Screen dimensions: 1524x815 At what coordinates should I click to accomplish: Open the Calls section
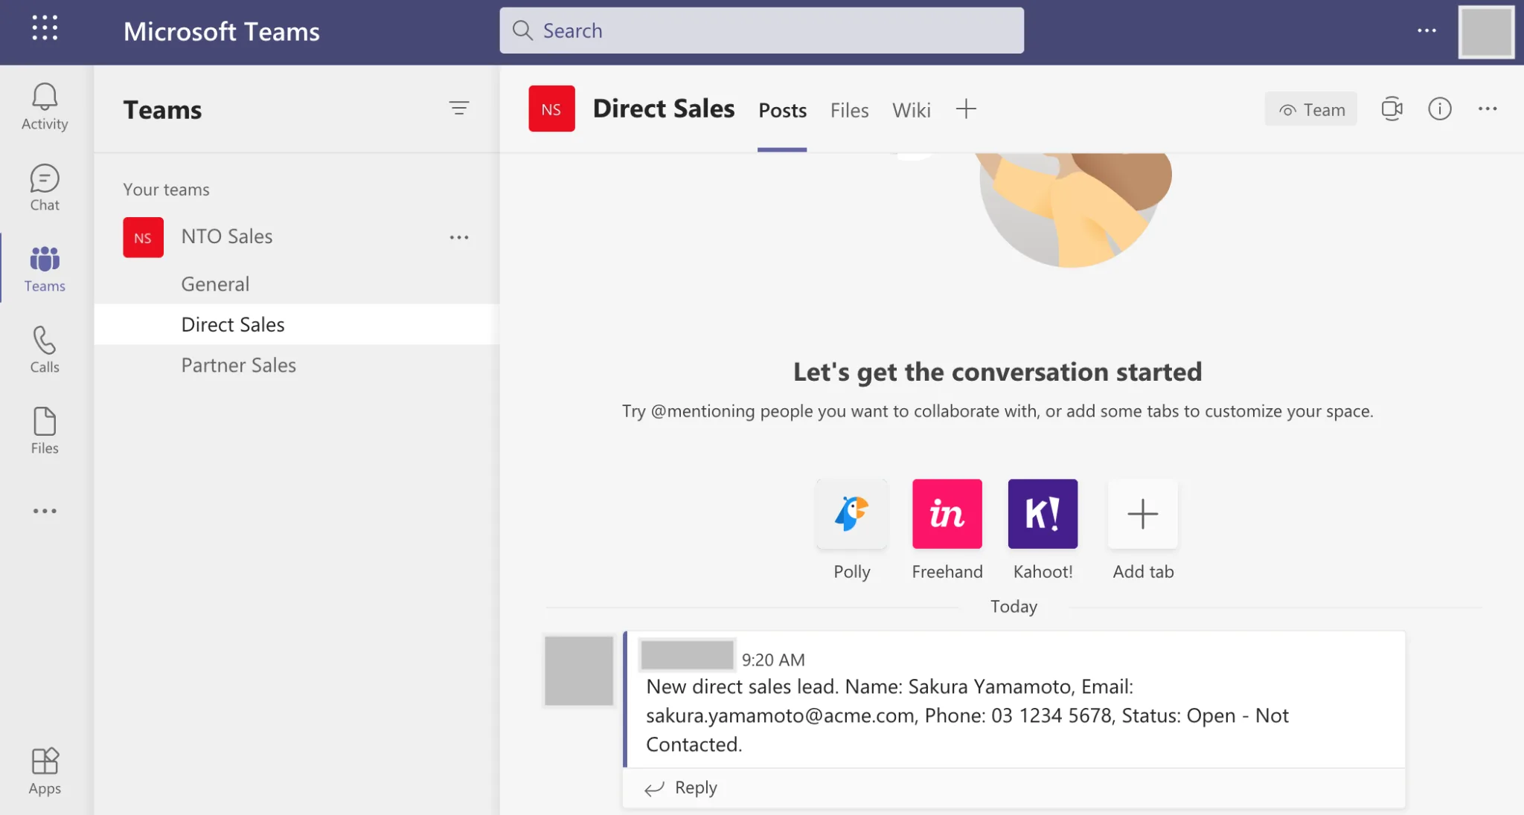pos(45,350)
